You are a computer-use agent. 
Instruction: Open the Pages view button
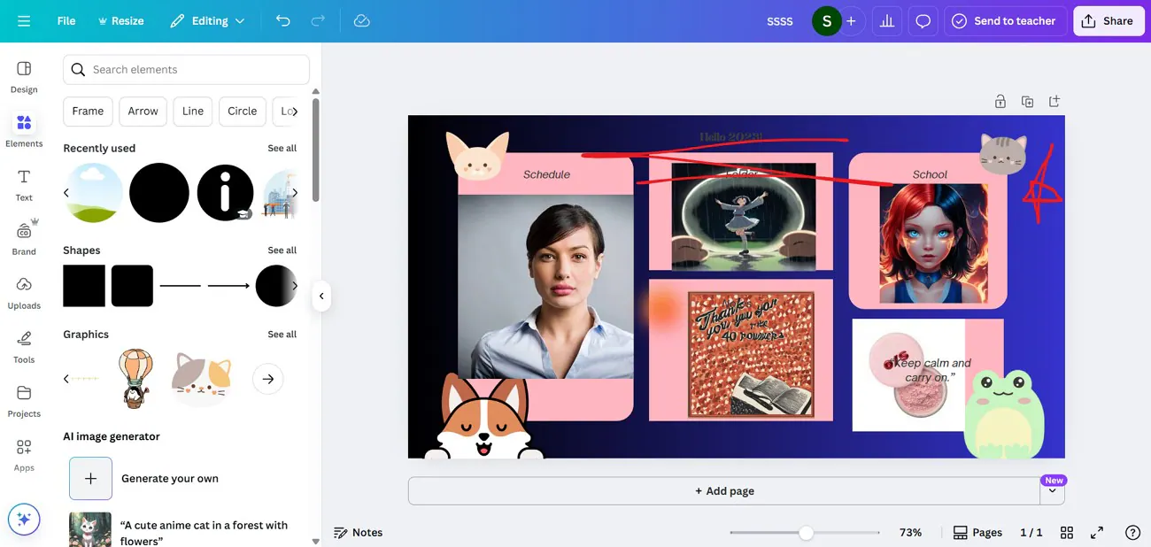(x=977, y=532)
